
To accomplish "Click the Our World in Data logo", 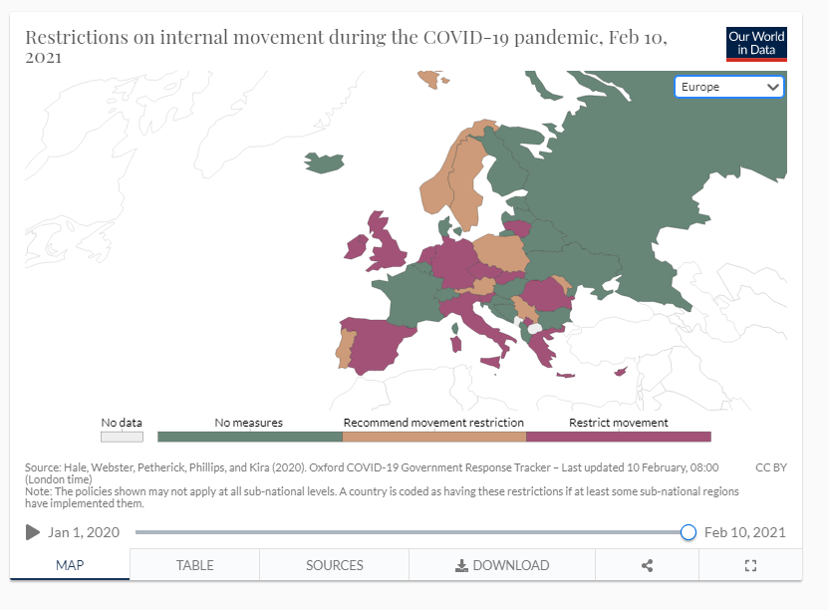I will click(756, 44).
